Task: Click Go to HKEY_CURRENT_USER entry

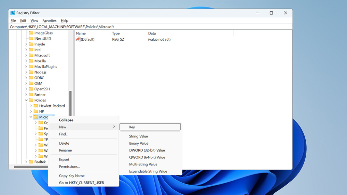Action: 81,183
